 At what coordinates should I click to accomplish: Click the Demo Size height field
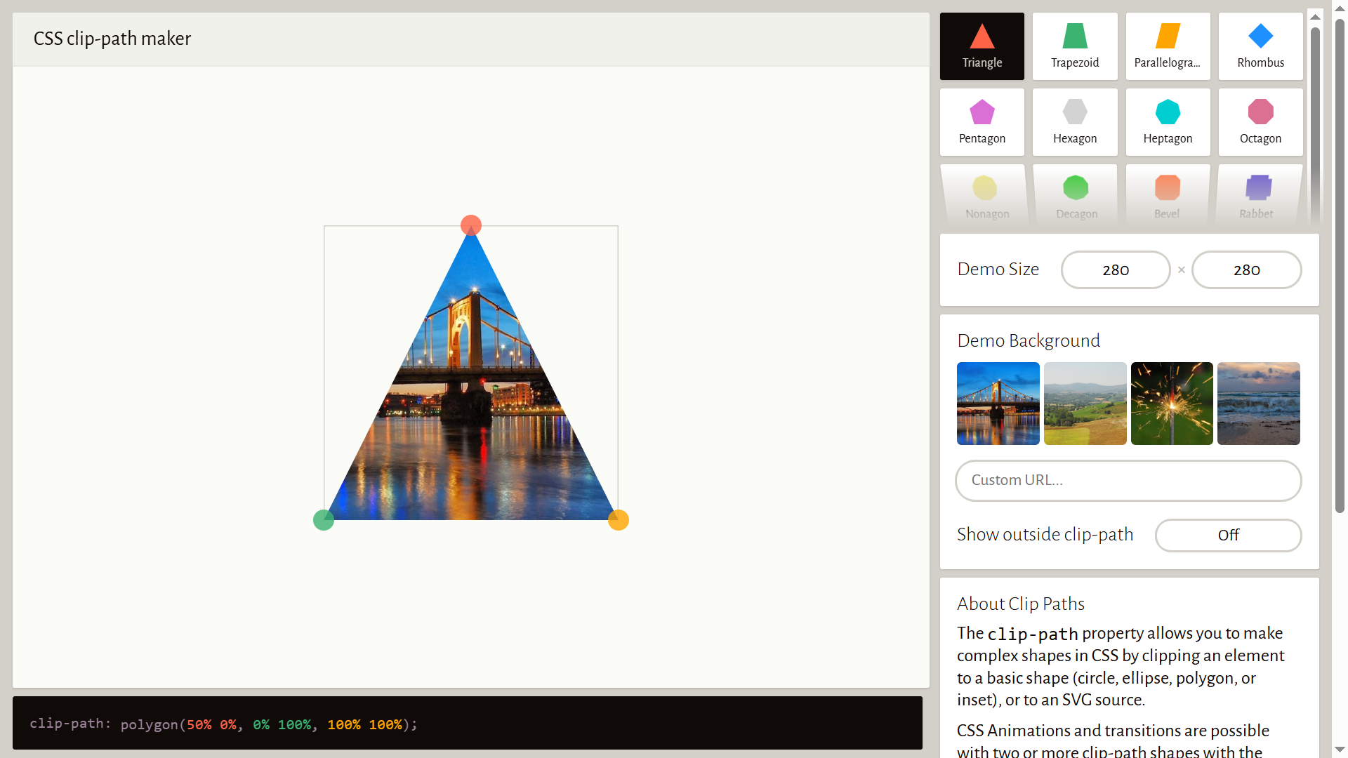click(x=1246, y=270)
